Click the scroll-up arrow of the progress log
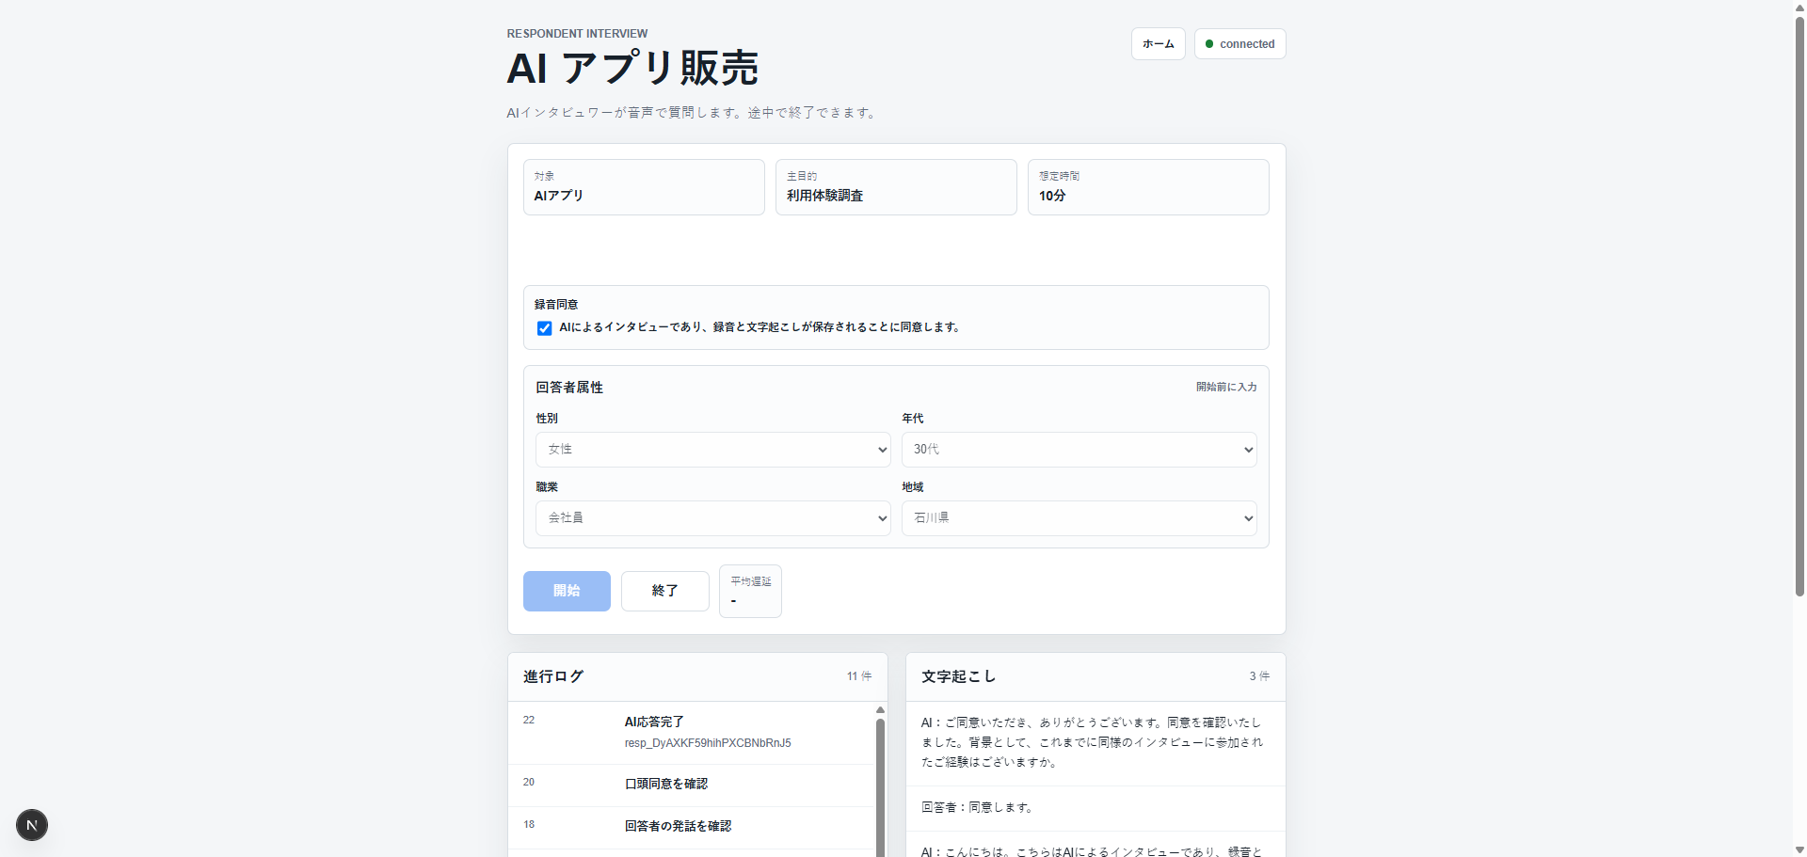 click(880, 709)
